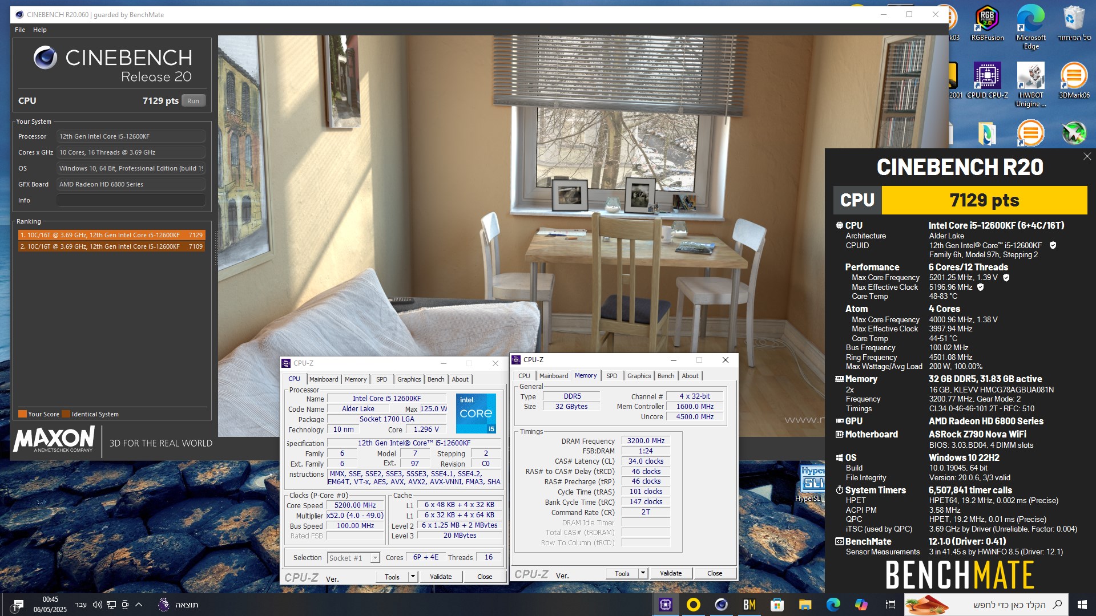The width and height of the screenshot is (1096, 616).
Task: Open RGBFusion desktop shortcut
Action: pyautogui.click(x=987, y=24)
